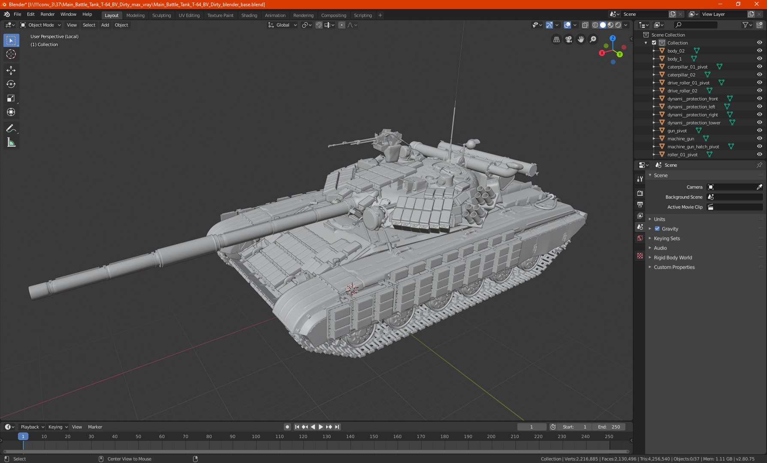Viewport: 767px width, 463px height.
Task: Select the Measure tool
Action: [x=11, y=143]
